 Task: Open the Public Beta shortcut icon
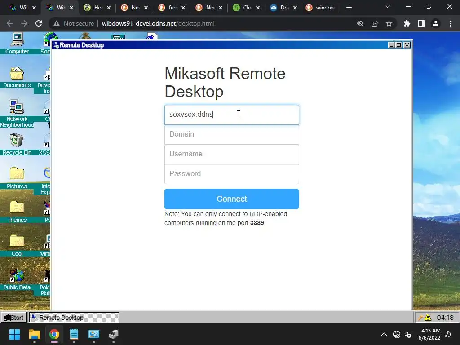17,280
